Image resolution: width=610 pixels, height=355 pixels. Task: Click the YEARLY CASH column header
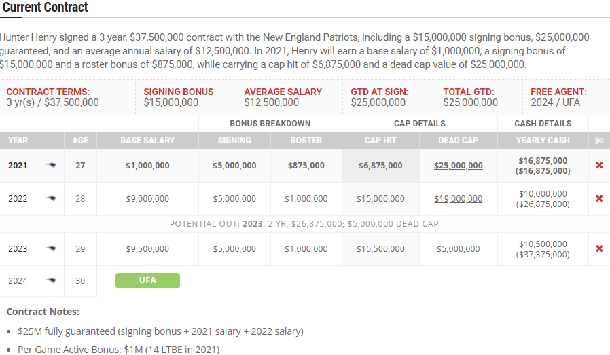(541, 141)
